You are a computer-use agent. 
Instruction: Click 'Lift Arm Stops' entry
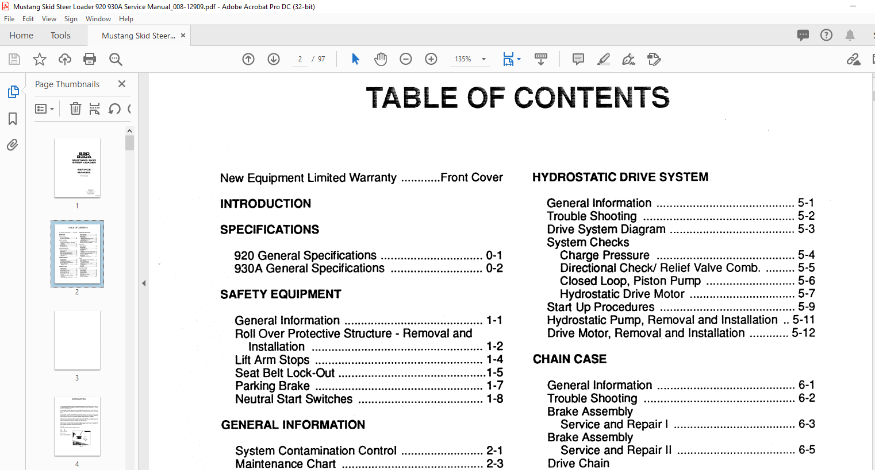(x=369, y=360)
